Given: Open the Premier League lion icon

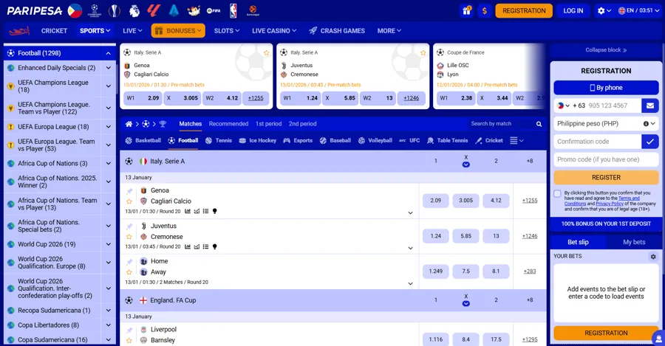Looking at the screenshot, I should [x=134, y=10].
